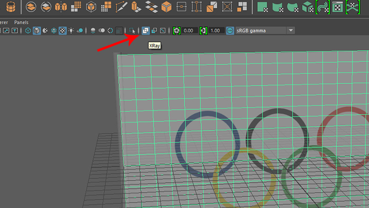
Task: Toggle multisample anti-aliasing
Action: click(x=110, y=31)
